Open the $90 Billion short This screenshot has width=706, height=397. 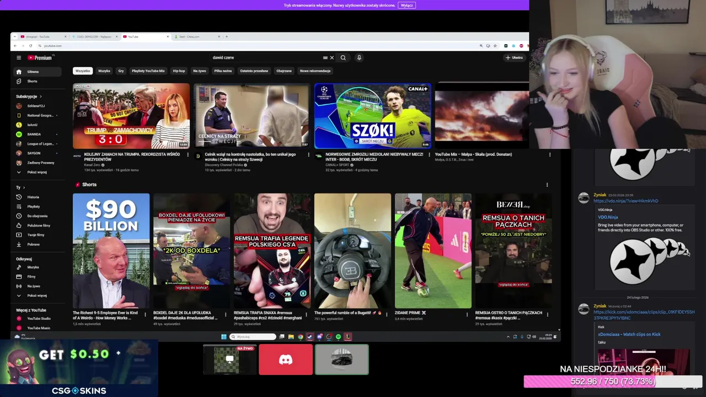click(111, 250)
